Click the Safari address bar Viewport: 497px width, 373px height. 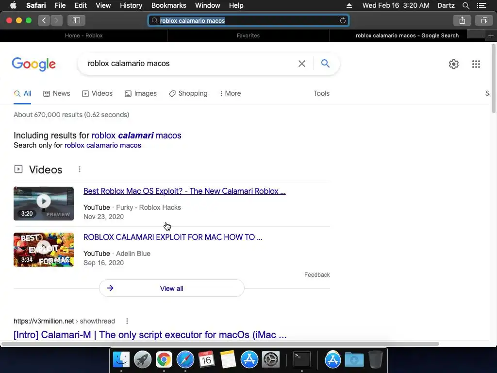pyautogui.click(x=248, y=20)
